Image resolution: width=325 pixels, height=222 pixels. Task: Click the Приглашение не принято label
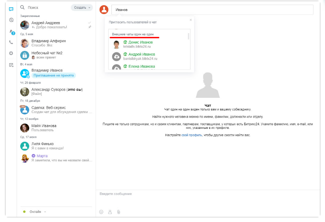pos(53,75)
